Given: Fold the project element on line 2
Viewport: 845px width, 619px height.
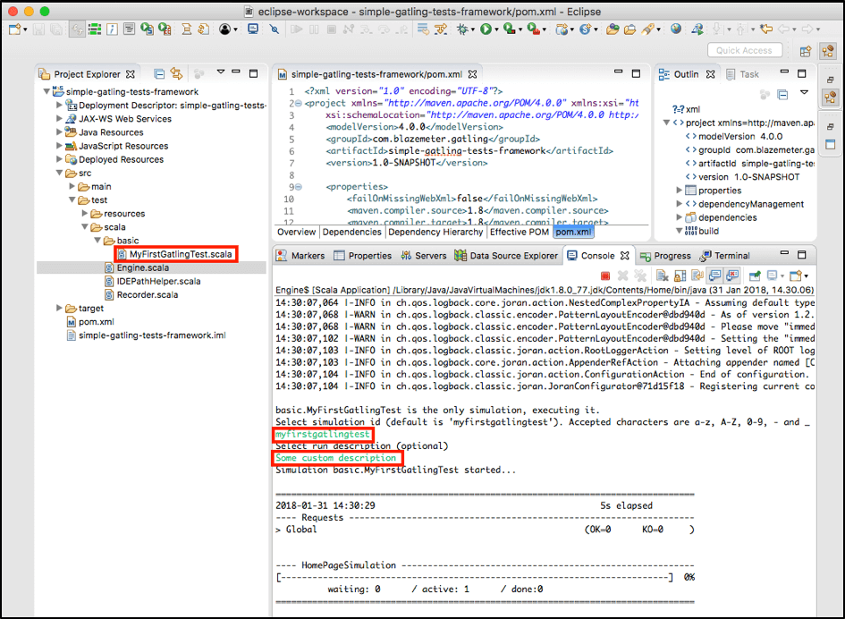Looking at the screenshot, I should pyautogui.click(x=299, y=103).
